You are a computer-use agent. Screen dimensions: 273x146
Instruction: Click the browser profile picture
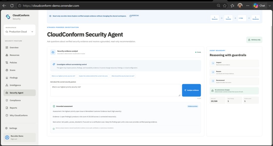point(240,5)
